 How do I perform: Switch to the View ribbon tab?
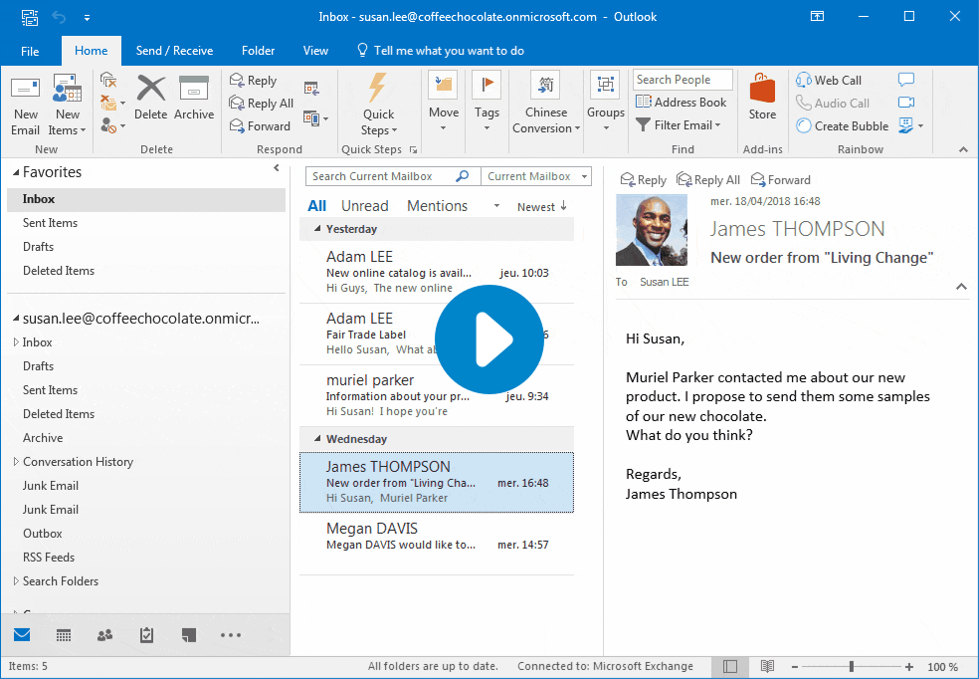(x=315, y=51)
